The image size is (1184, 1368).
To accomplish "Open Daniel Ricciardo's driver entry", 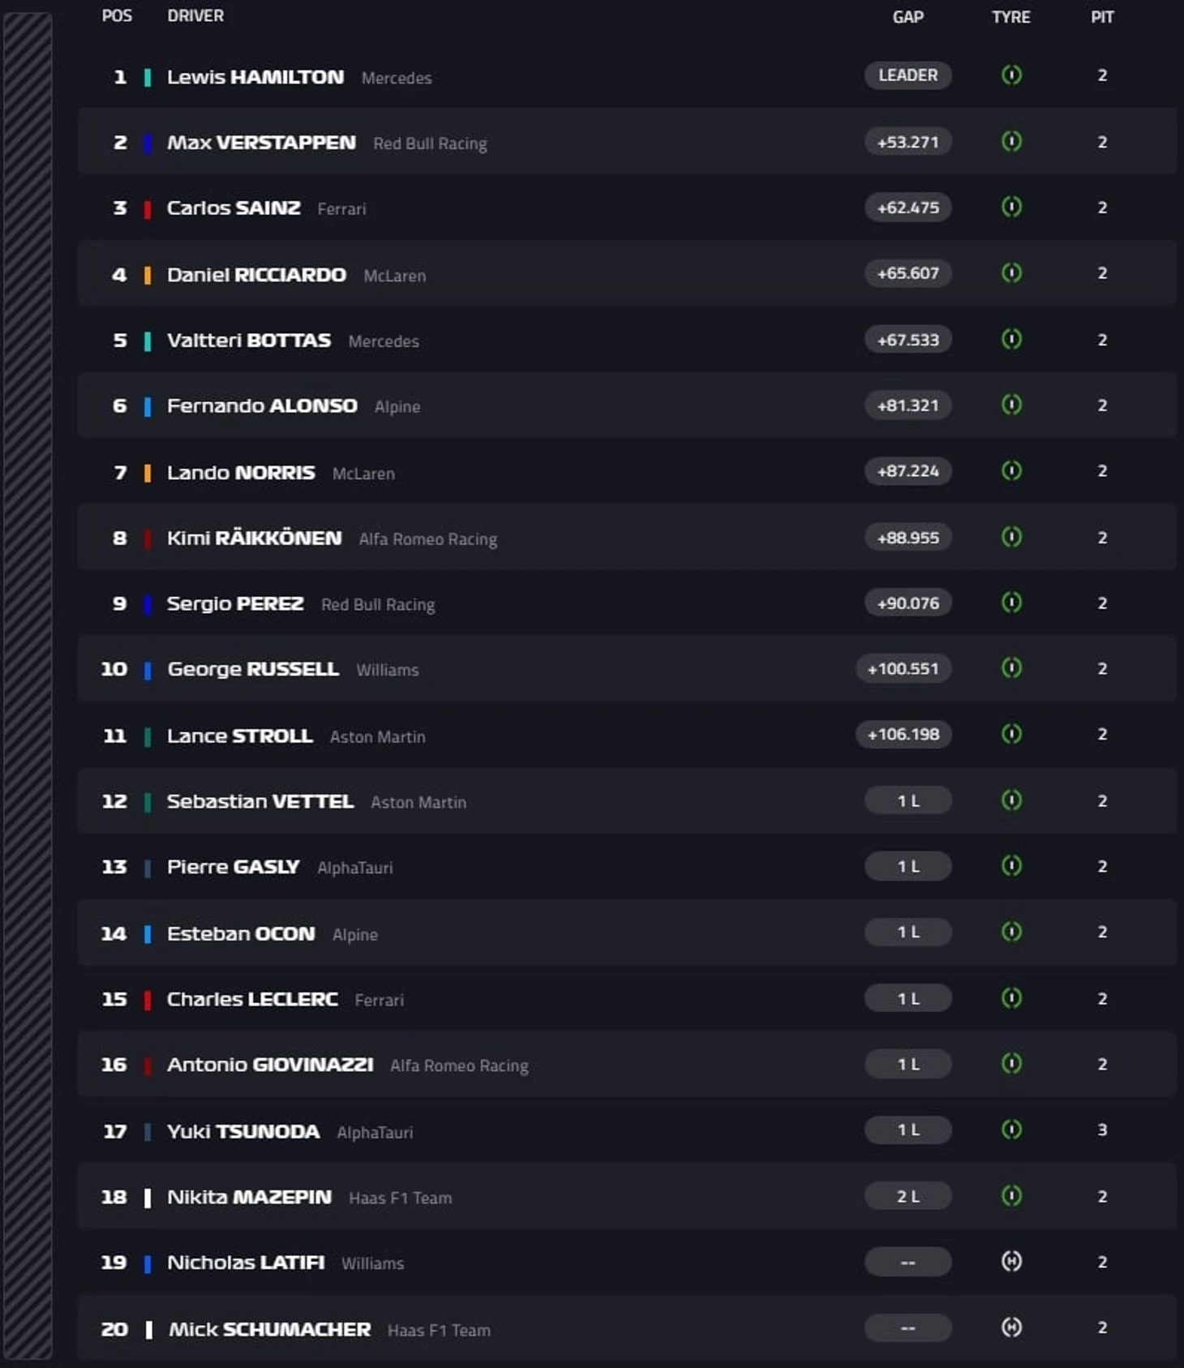I will (256, 275).
